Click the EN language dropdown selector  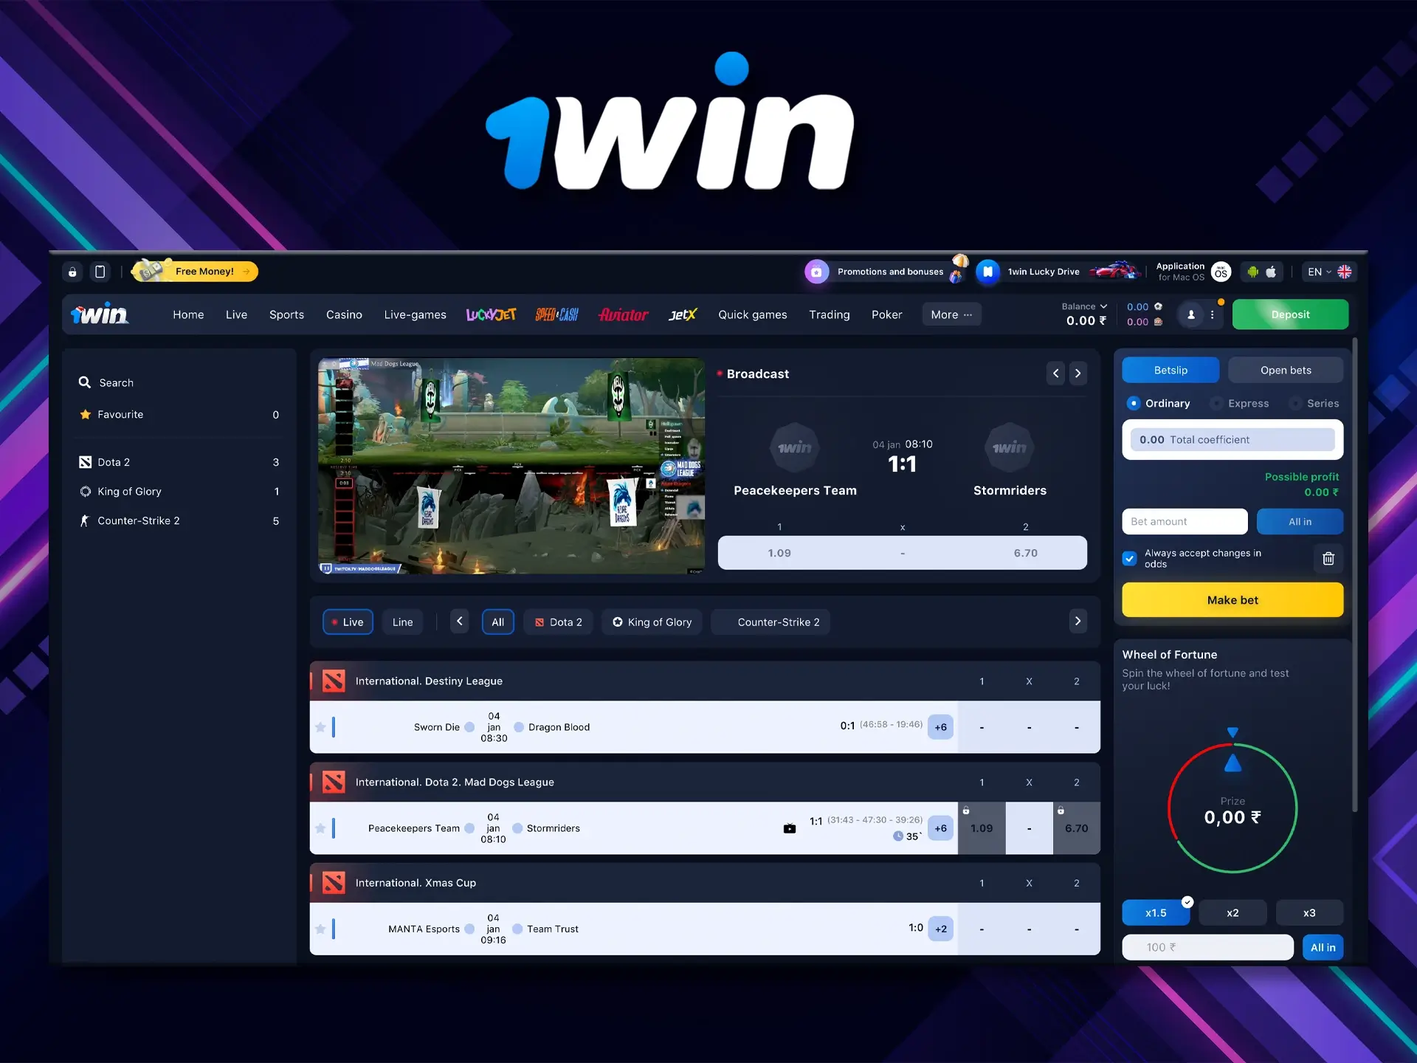[x=1330, y=272]
